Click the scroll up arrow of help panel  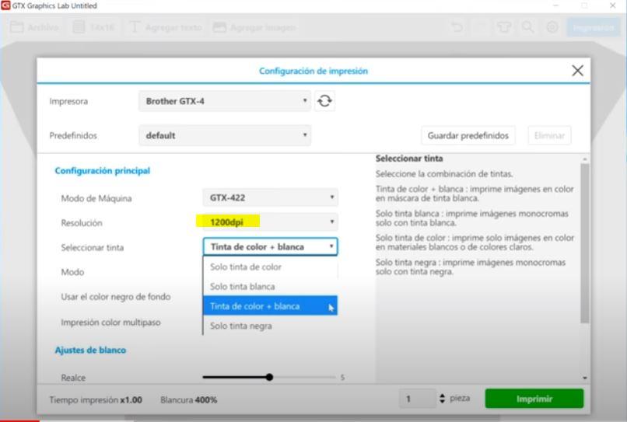(x=585, y=159)
